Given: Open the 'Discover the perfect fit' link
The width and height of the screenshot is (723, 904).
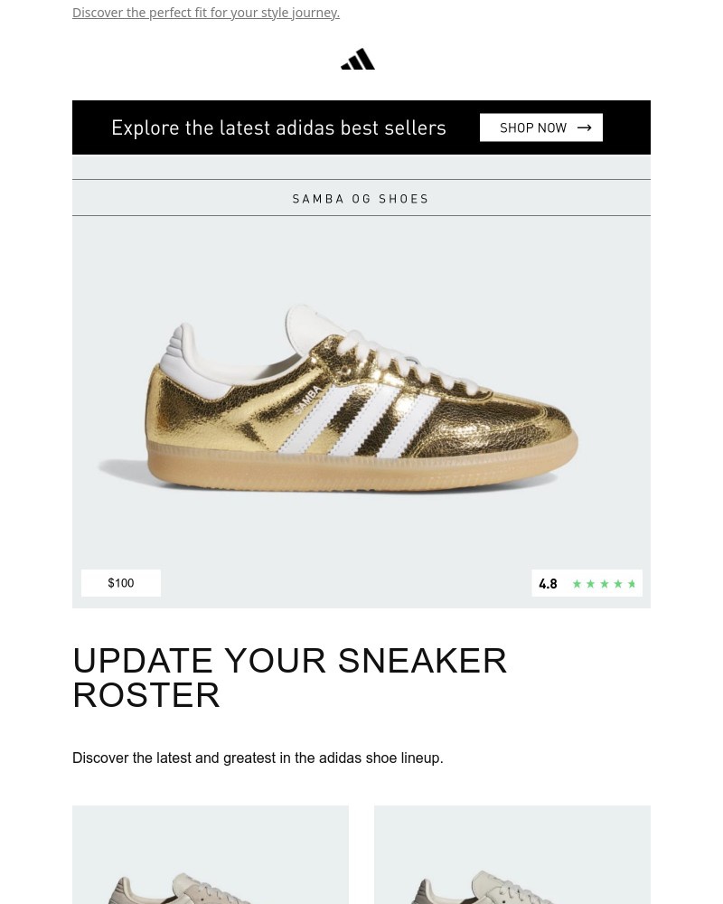Looking at the screenshot, I should click(x=206, y=13).
